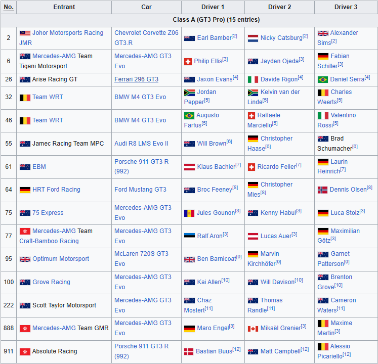The height and width of the screenshot is (364, 378).
Task: Click the Australian flag next to Matt Campbell
Action: tap(253, 351)
